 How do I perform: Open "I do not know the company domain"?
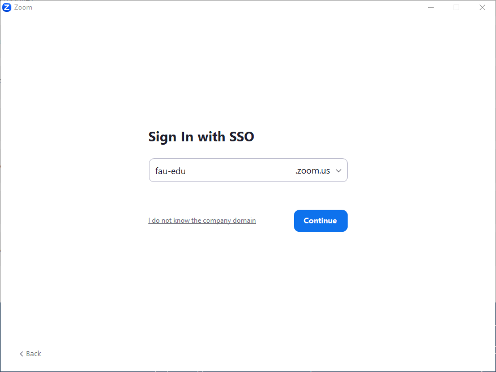(x=202, y=220)
